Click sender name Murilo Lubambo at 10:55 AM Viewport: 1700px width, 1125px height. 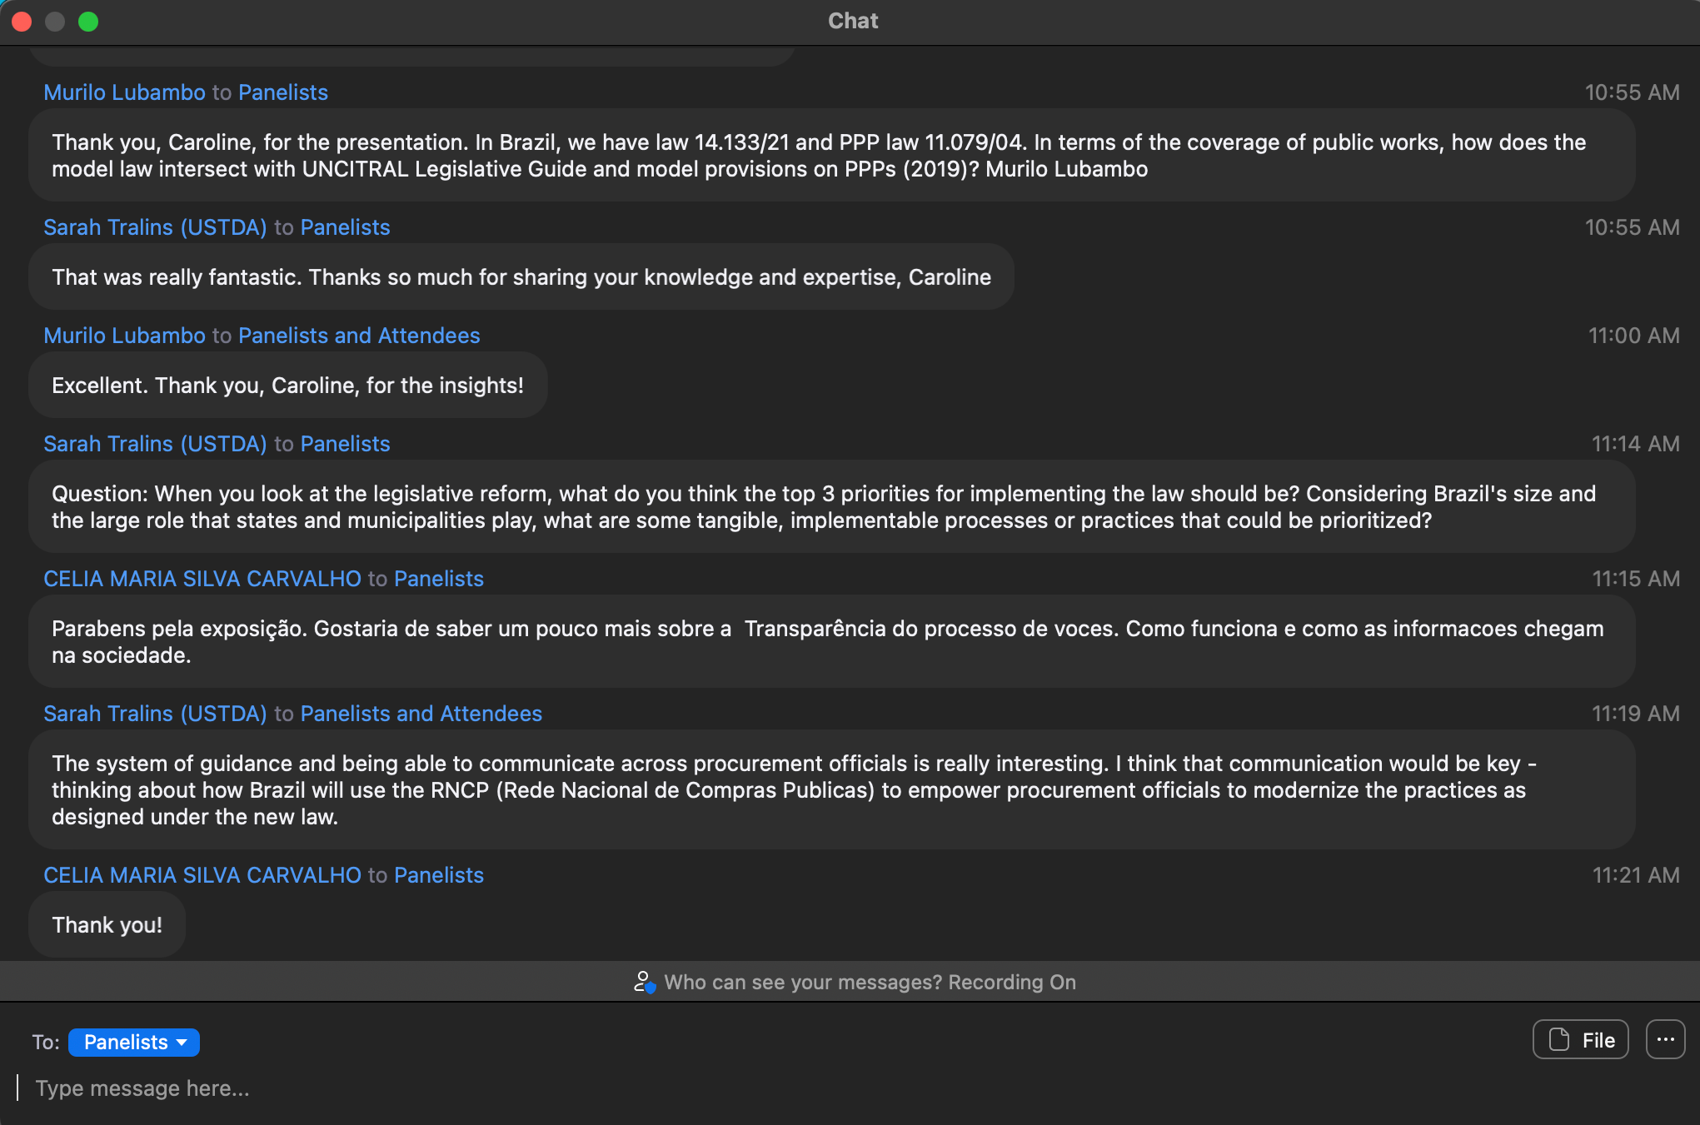coord(124,92)
